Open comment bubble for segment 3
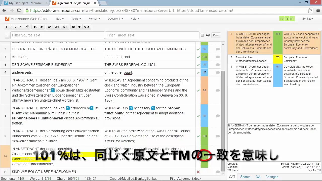 point(218,49)
